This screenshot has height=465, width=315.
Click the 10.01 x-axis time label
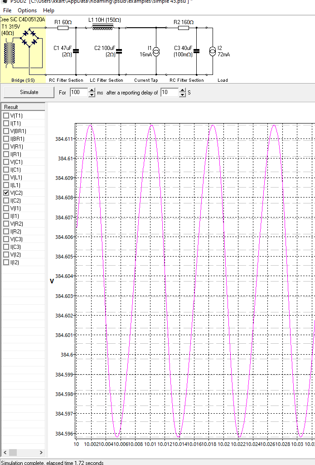150,444
